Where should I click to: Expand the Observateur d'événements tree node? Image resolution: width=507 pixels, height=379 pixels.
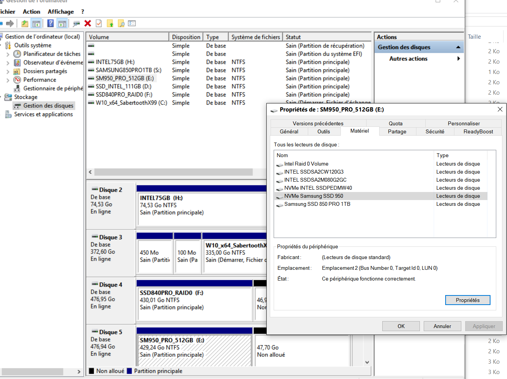(x=8, y=63)
